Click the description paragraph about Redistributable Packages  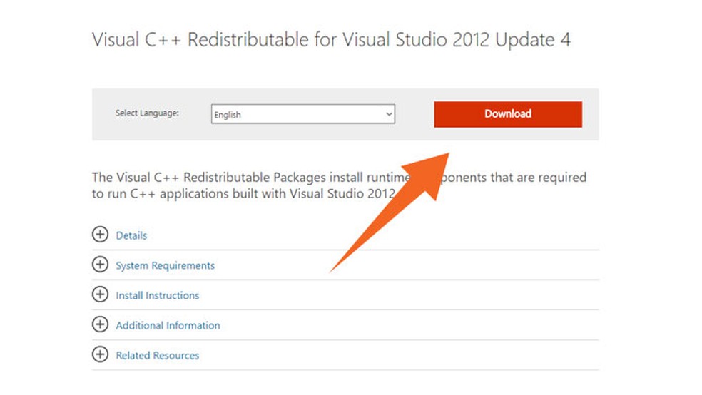[339, 185]
